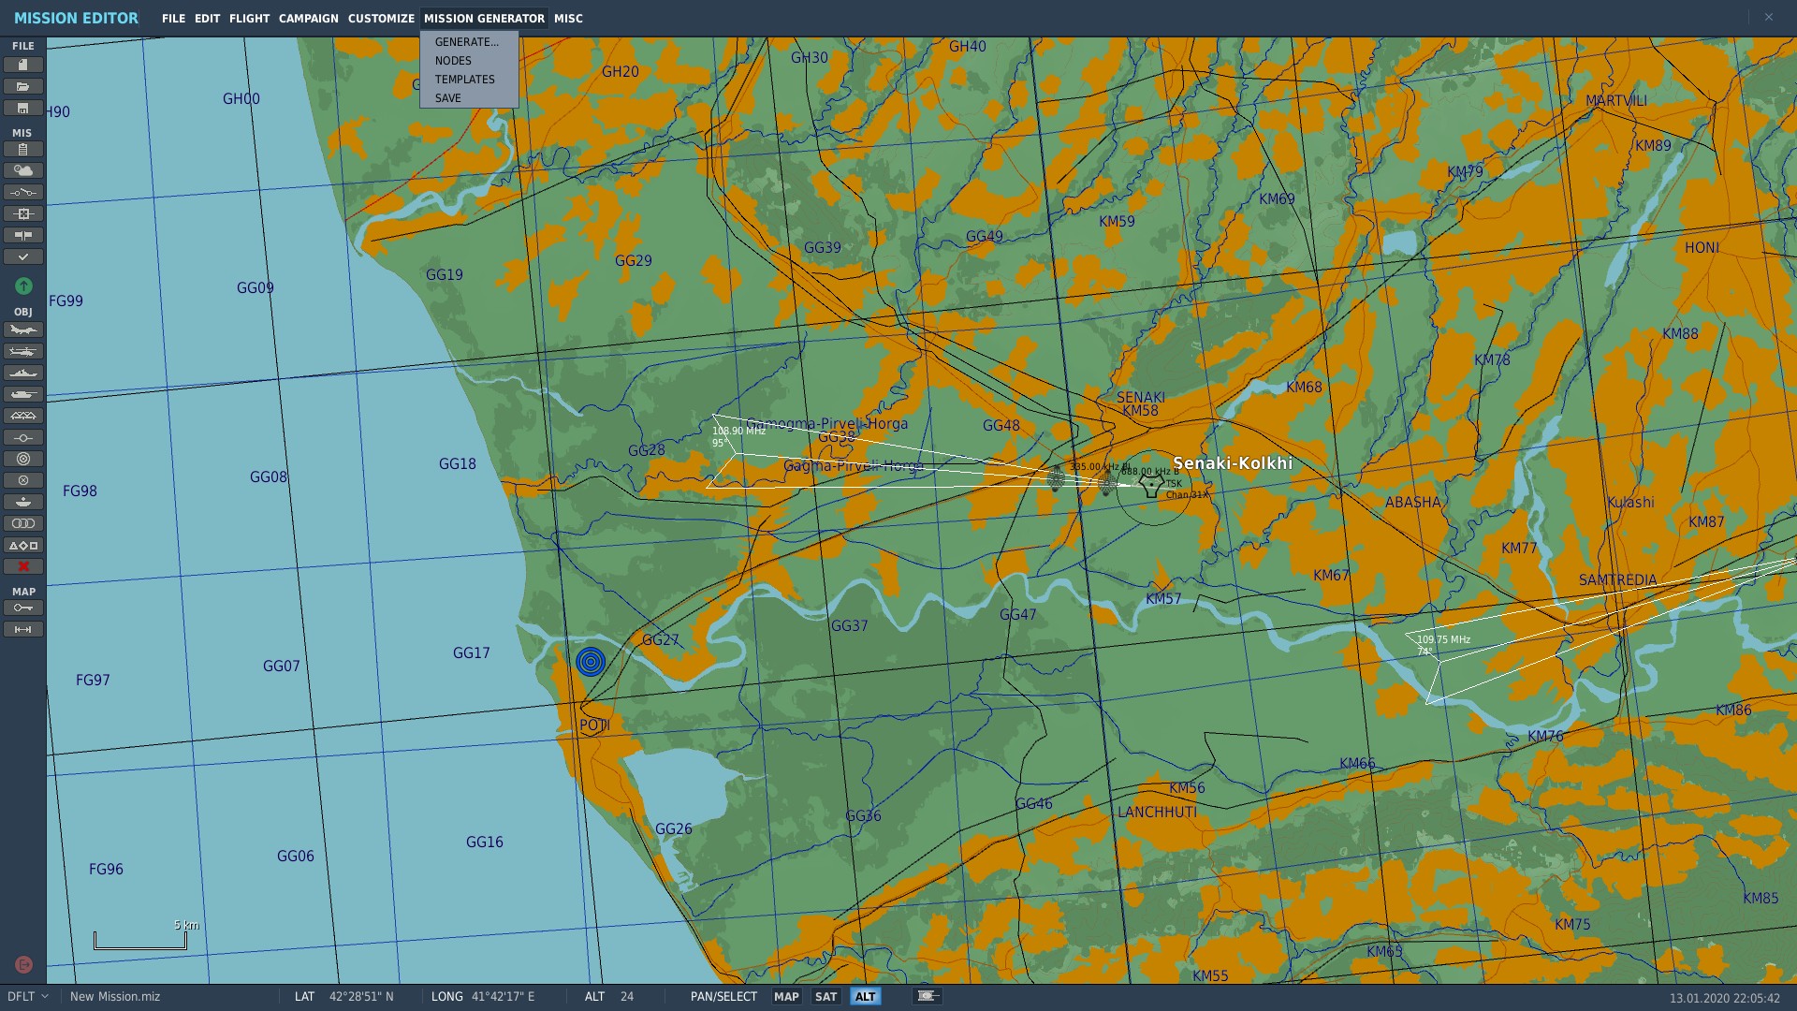The image size is (1797, 1011).
Task: Click the Senaki-Kolkhi airbase label
Action: coord(1233,463)
